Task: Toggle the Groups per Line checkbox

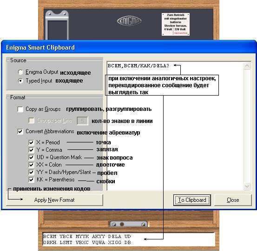Action: (x=32, y=121)
